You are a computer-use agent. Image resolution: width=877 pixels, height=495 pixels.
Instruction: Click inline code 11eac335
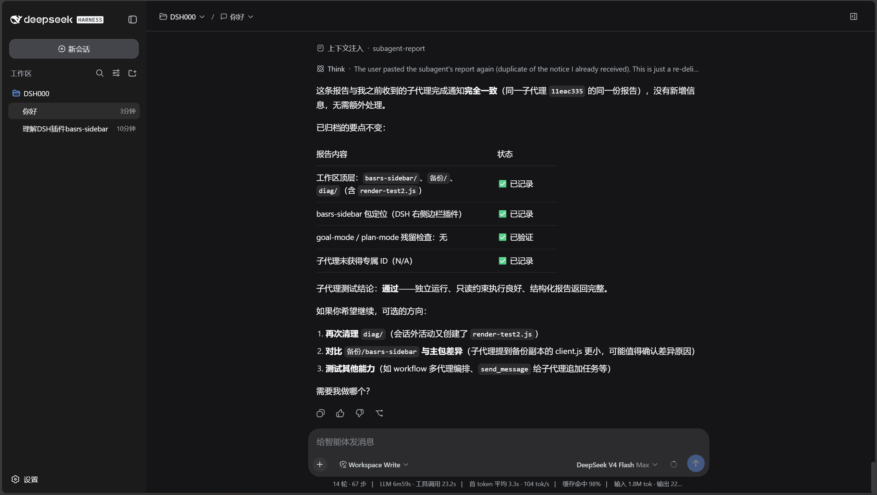pos(567,91)
